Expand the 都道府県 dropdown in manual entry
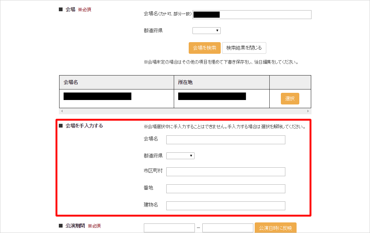 (180, 156)
